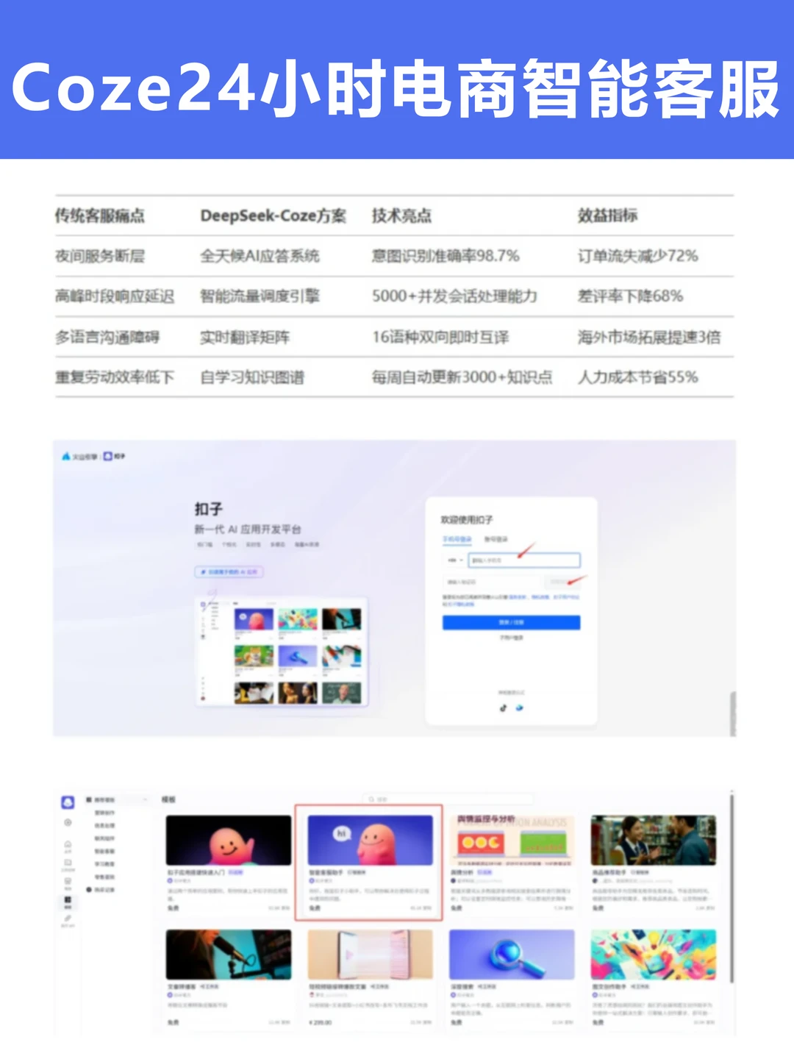The height and width of the screenshot is (1059, 794).
Task: Switch to the account login tab
Action: click(496, 539)
